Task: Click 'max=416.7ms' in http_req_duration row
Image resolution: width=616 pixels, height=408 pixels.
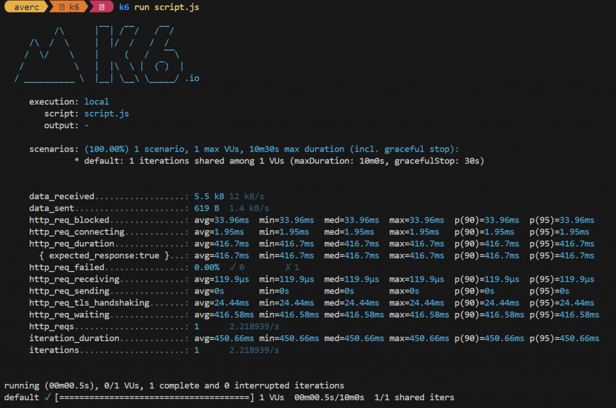Action: (416, 244)
